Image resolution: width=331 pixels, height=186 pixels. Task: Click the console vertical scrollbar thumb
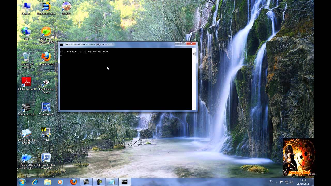click(194, 54)
